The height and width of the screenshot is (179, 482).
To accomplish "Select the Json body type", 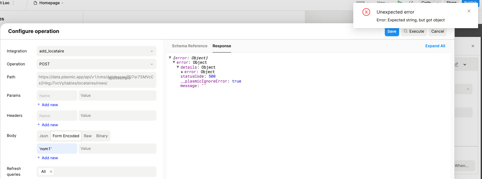I will [44, 136].
